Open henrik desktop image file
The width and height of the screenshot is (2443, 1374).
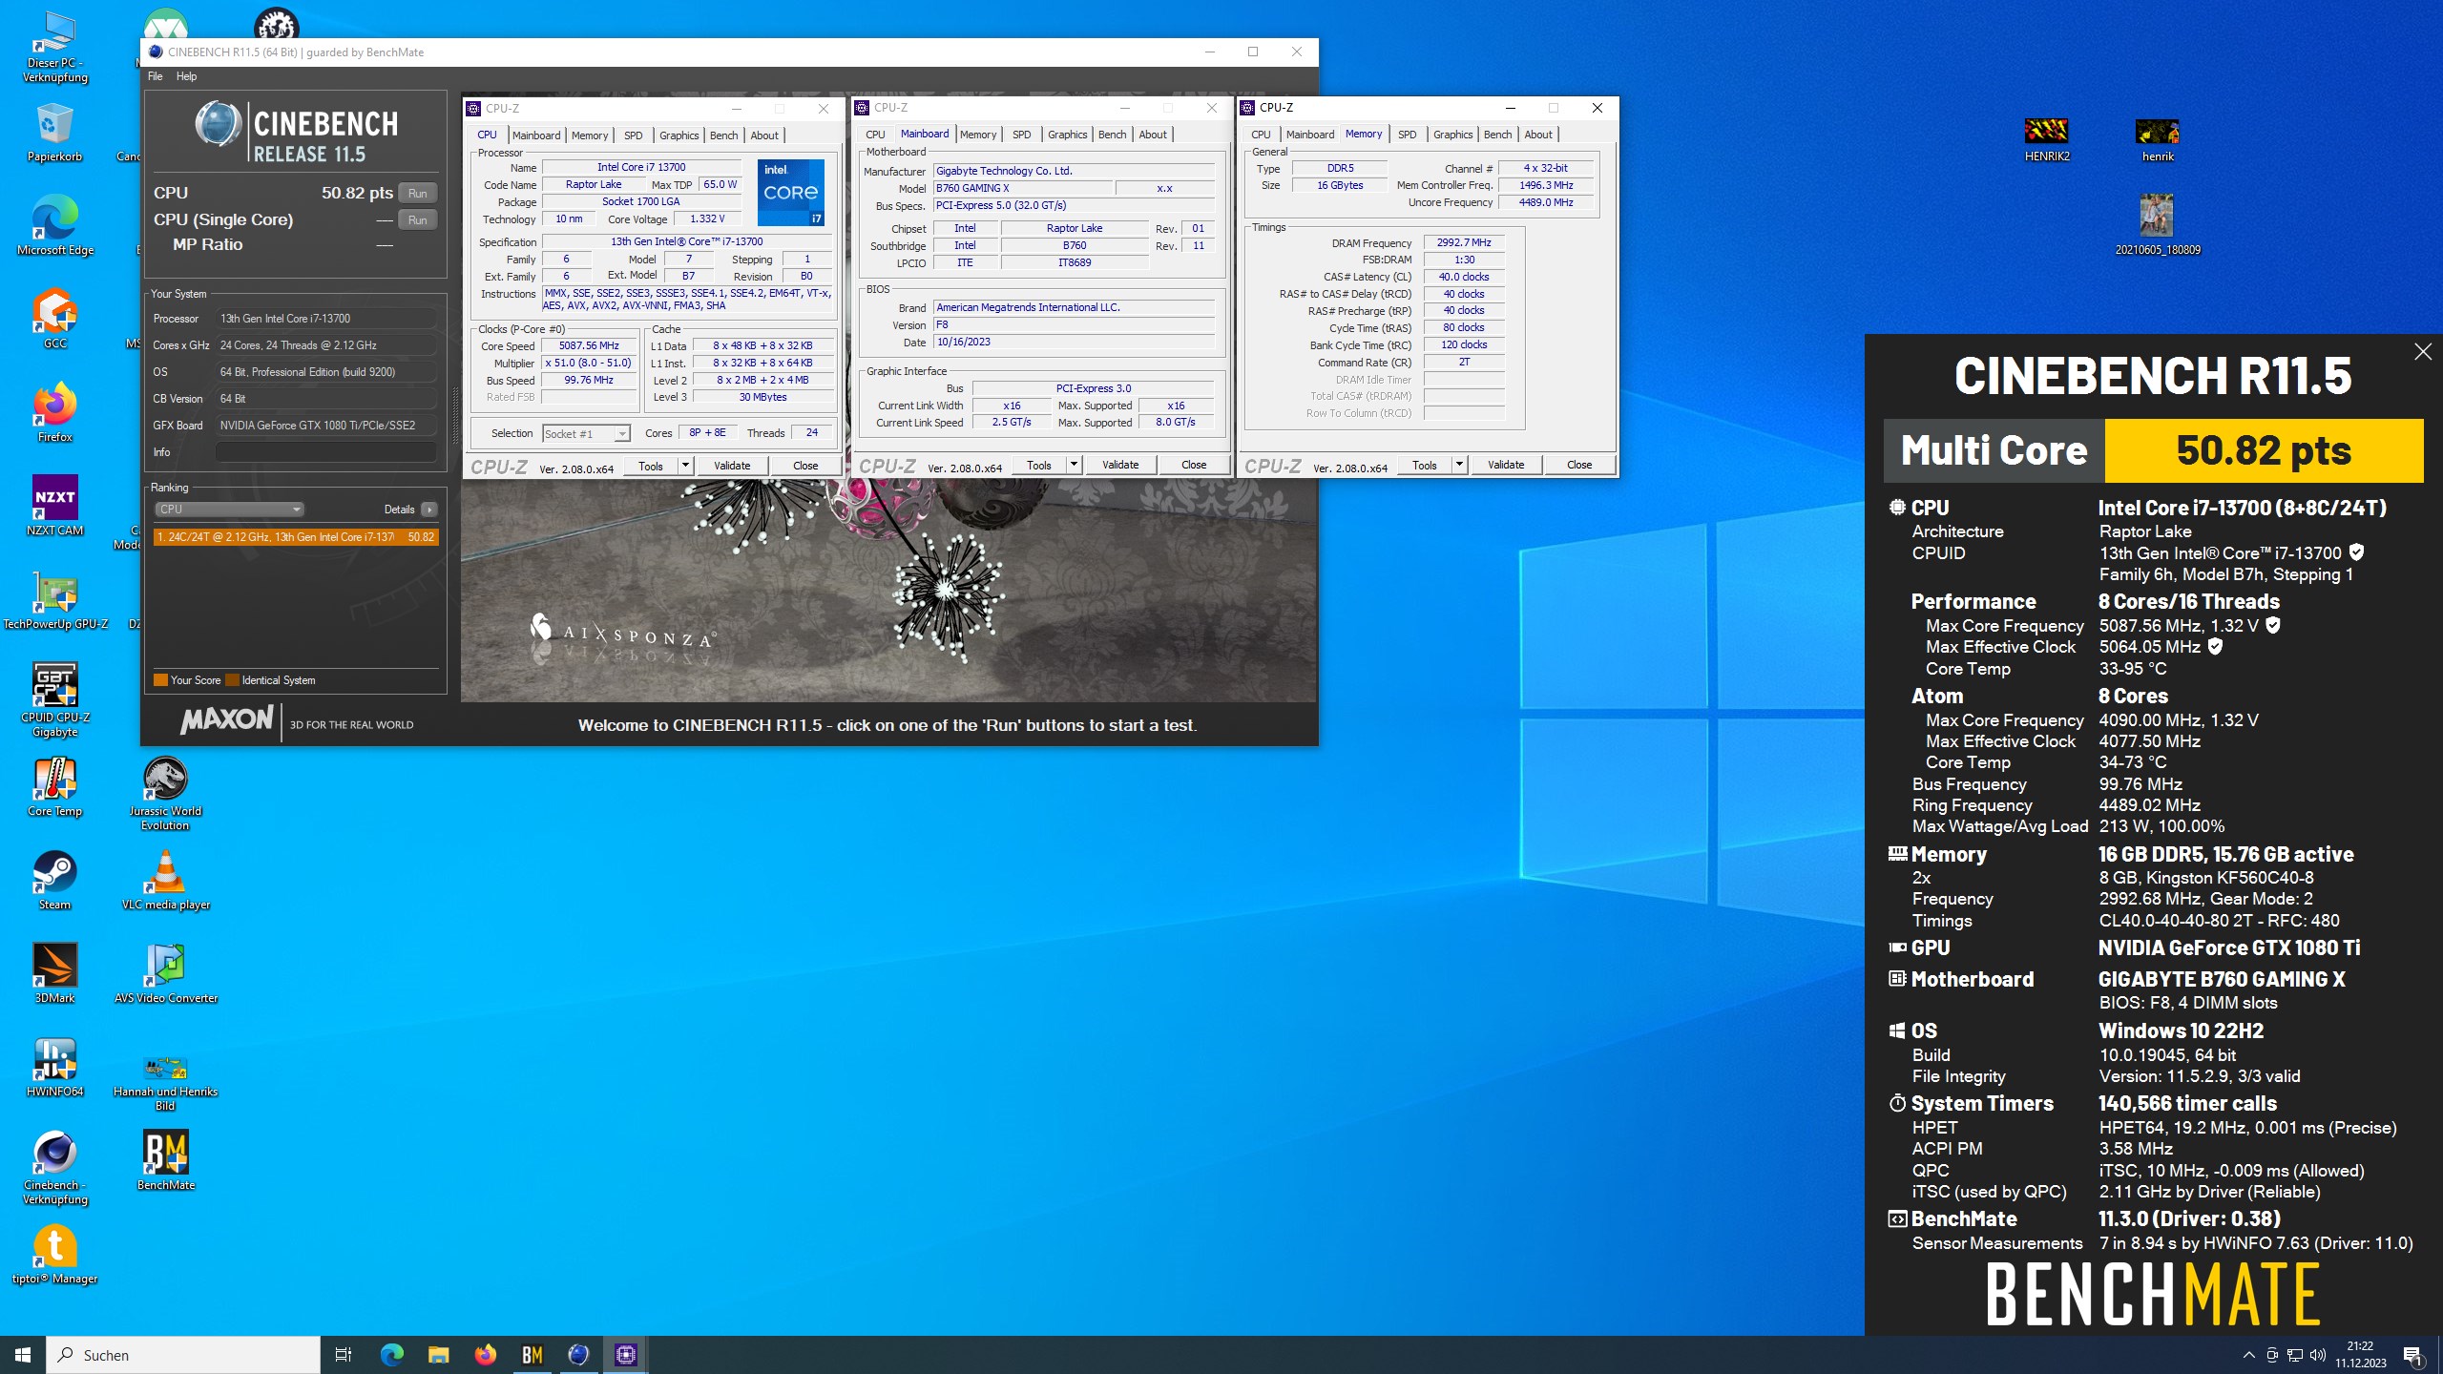(2158, 139)
